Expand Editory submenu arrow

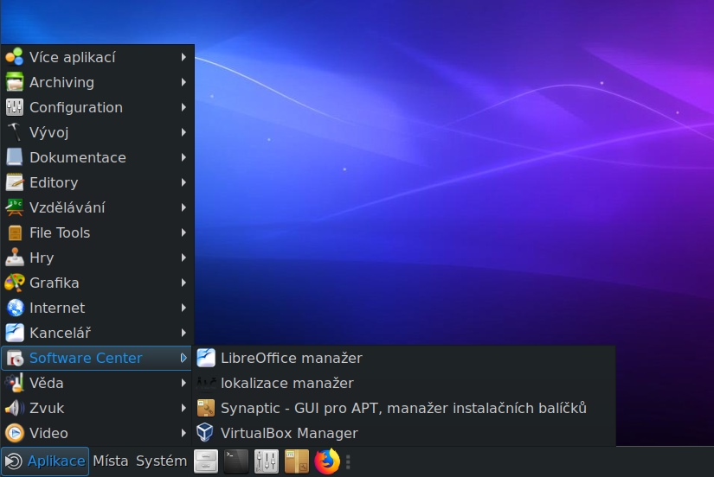[x=183, y=182]
